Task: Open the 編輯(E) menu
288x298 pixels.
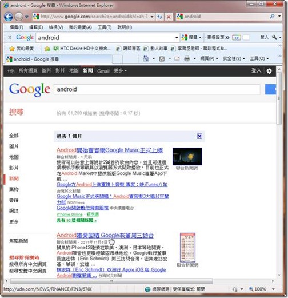Action: (x=36, y=27)
